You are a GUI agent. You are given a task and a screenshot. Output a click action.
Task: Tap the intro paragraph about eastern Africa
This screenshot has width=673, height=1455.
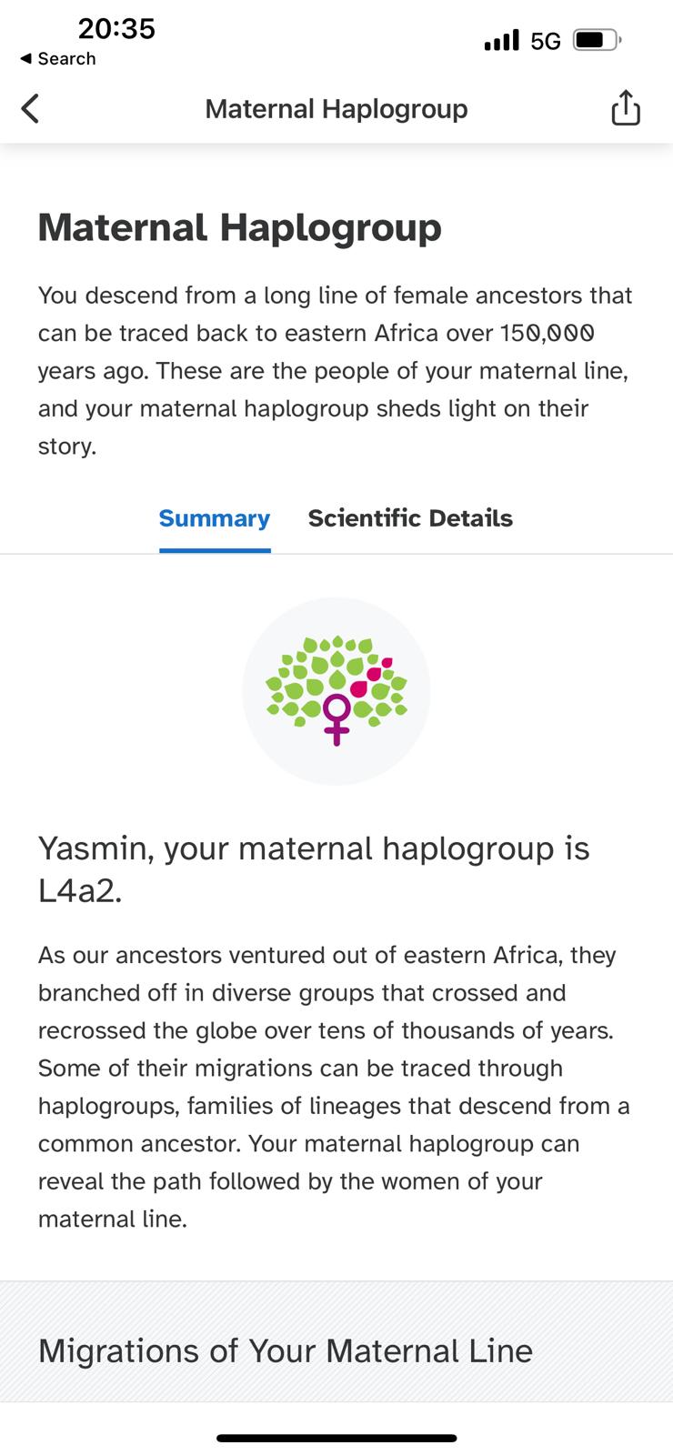pyautogui.click(x=336, y=371)
